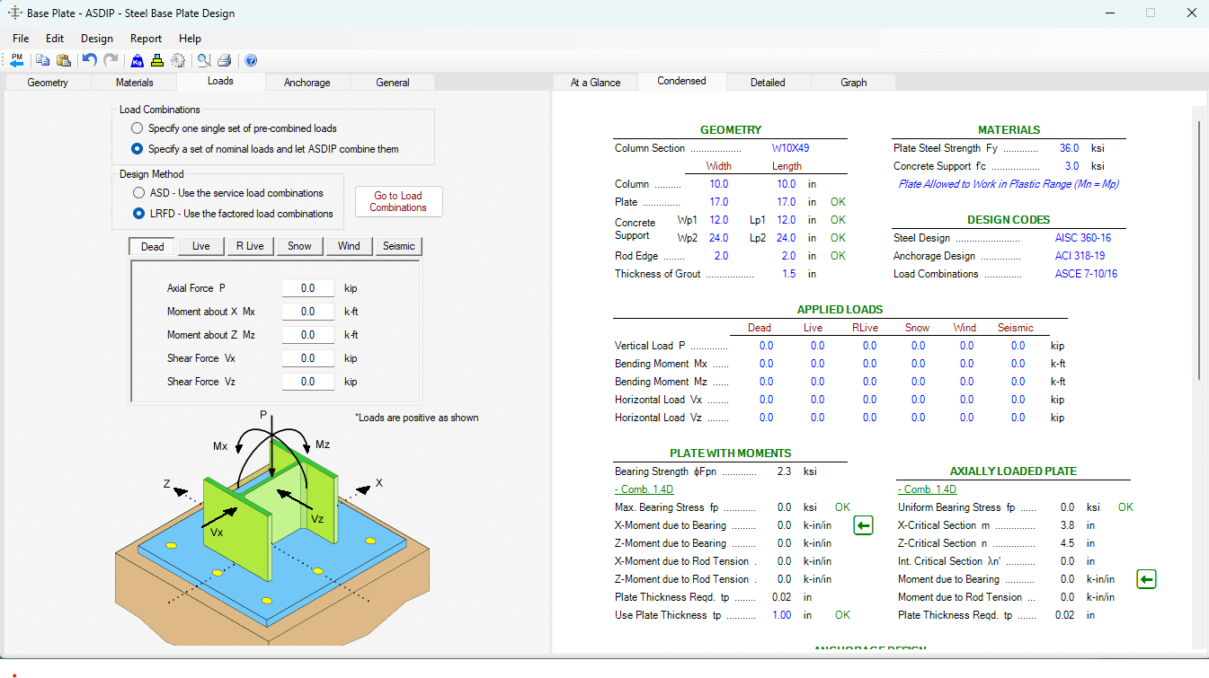The image size is (1209, 678).
Task: Click the printer icon
Action: [225, 60]
